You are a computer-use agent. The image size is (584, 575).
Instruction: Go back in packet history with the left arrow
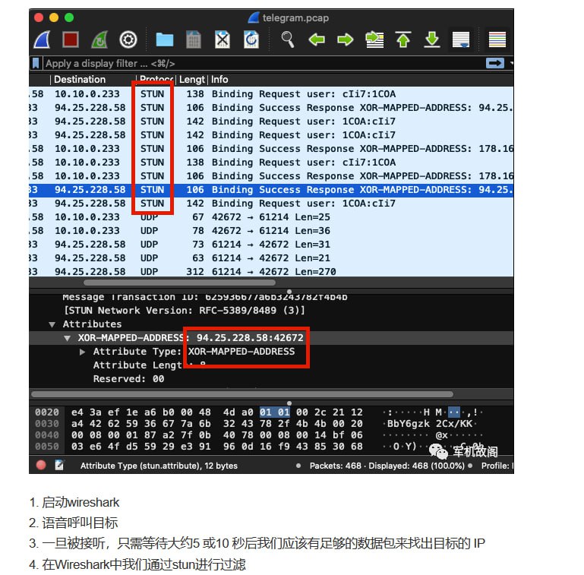[x=317, y=39]
